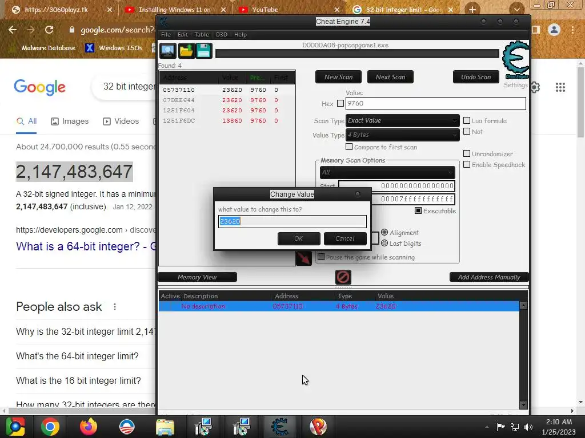The image size is (585, 438).
Task: Open Firefox from the taskbar
Action: 89,427
